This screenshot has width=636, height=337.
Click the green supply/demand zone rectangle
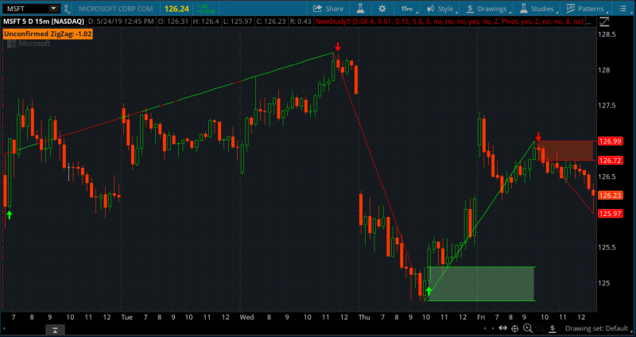tap(481, 284)
